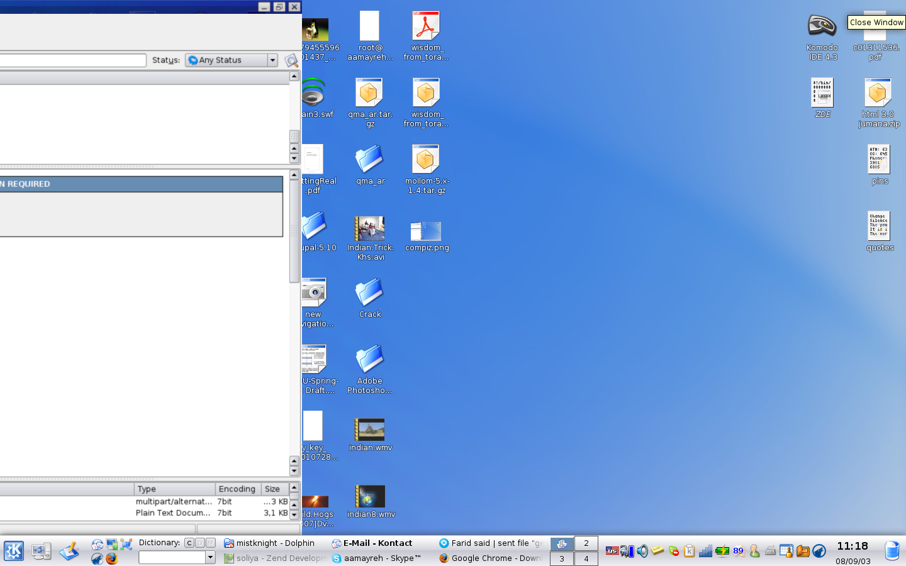Open the trash bin in the panel

[x=892, y=551]
